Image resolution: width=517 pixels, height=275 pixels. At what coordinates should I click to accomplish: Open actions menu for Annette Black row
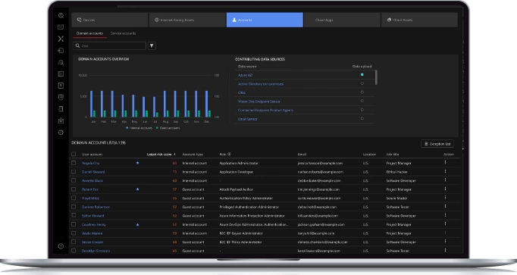click(x=445, y=180)
